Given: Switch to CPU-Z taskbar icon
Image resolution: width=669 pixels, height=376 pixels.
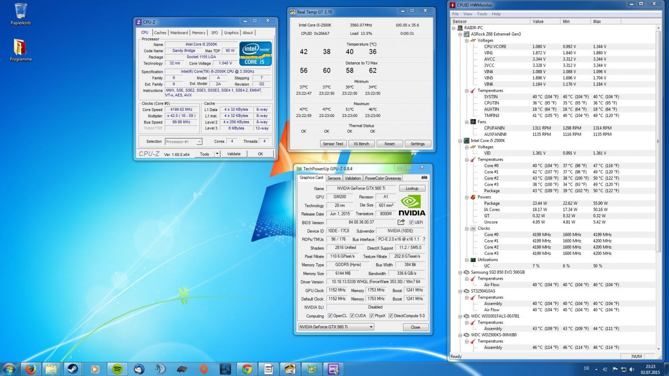Looking at the screenshot, I should 334,369.
